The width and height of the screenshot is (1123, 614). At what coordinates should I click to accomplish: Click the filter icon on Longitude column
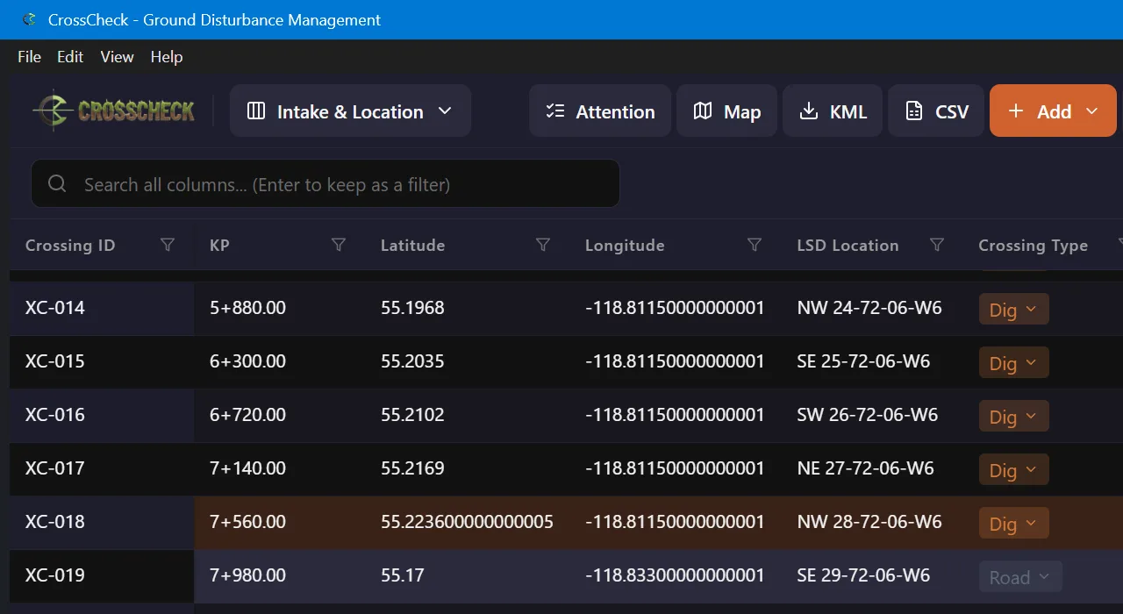pos(755,245)
